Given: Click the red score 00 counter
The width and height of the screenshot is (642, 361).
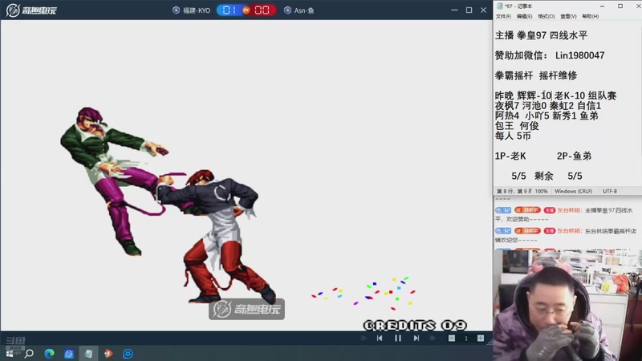Looking at the screenshot, I should pyautogui.click(x=262, y=10).
